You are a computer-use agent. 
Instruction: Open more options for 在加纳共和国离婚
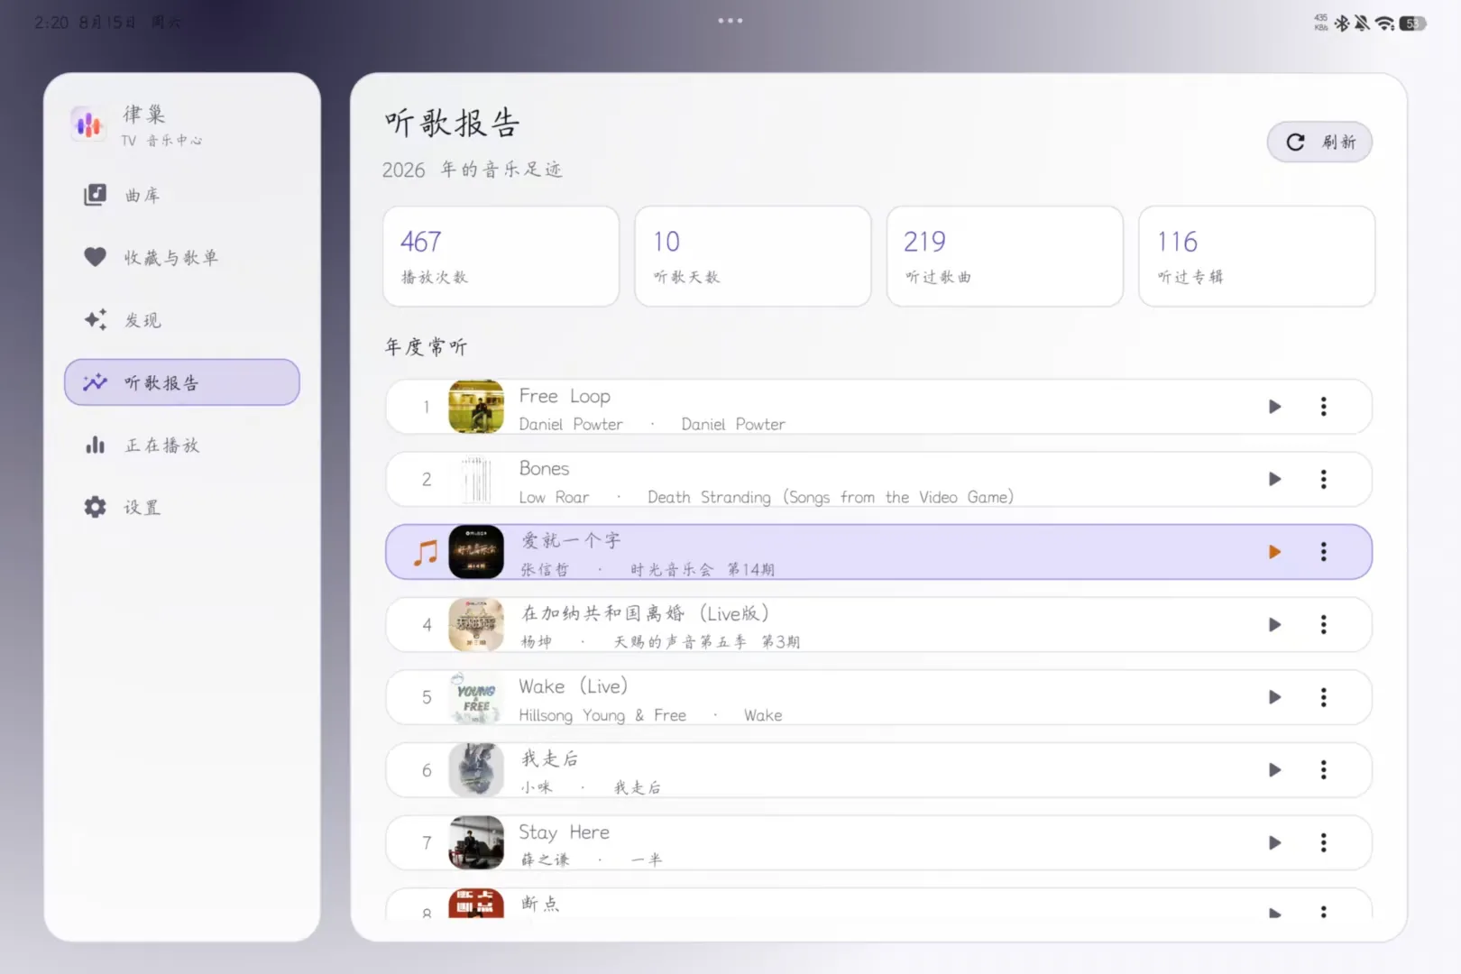[1323, 624]
